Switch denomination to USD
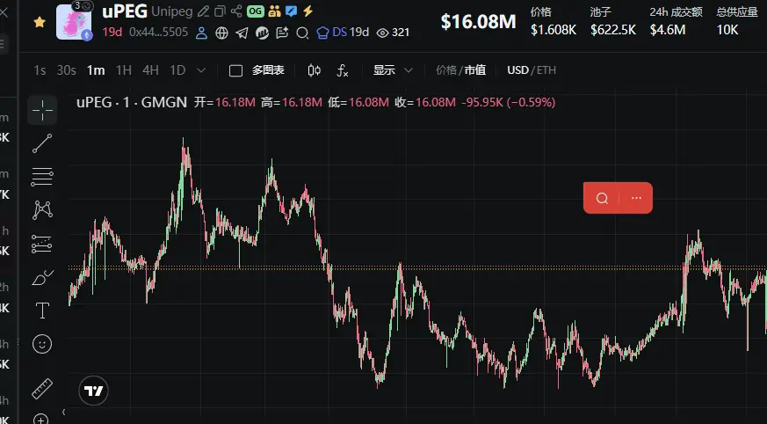 point(517,70)
